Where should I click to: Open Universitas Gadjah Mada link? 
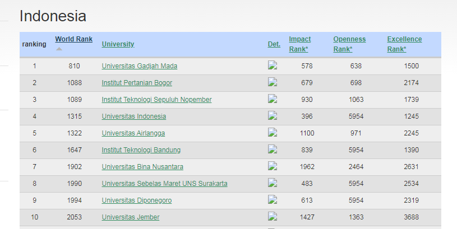coord(139,66)
